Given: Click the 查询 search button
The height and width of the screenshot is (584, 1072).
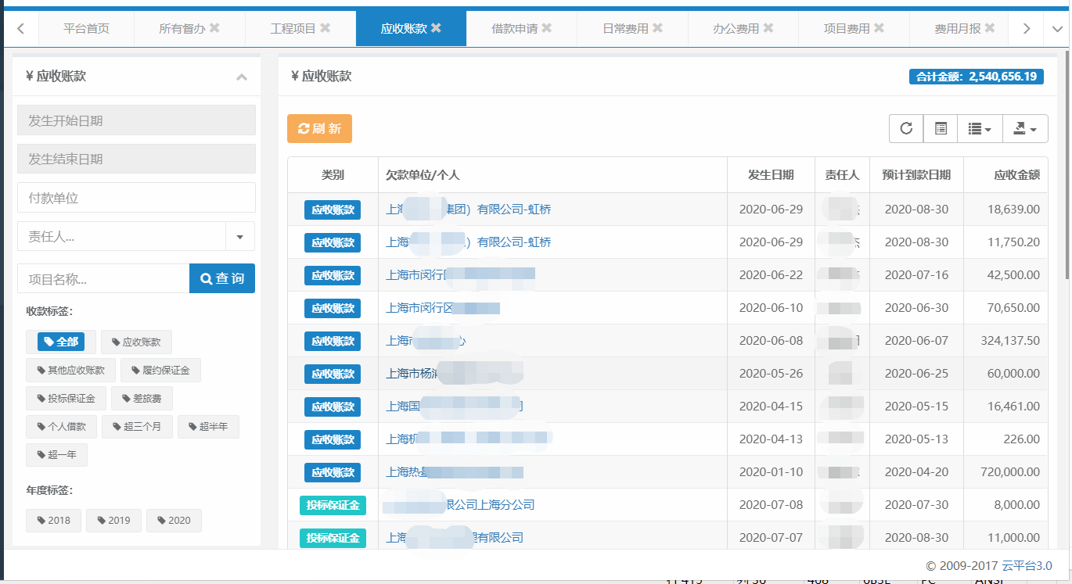Looking at the screenshot, I should [222, 278].
